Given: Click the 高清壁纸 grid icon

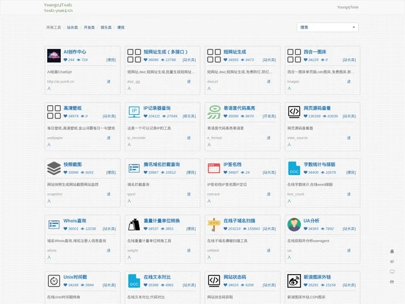Looking at the screenshot, I should pyautogui.click(x=54, y=112).
